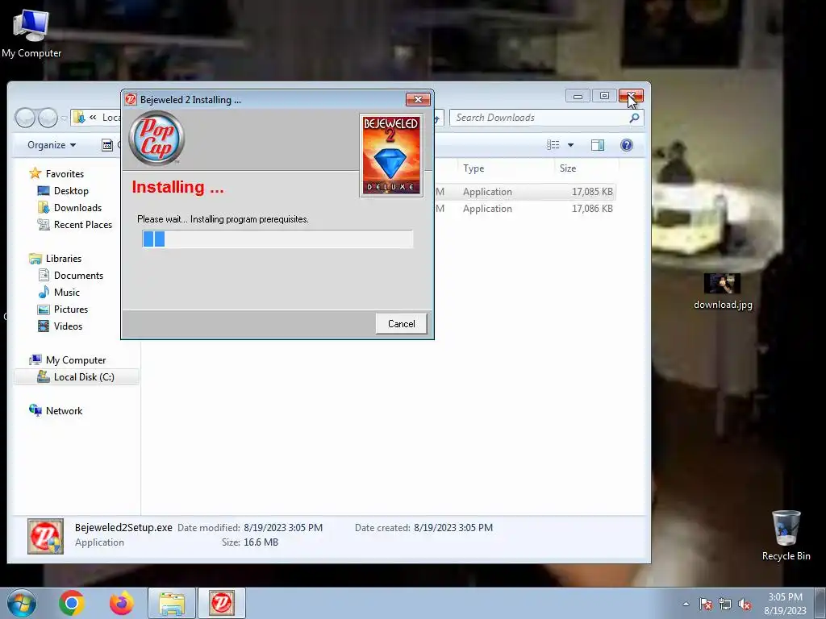Open Downloads in the navigation pane
The image size is (826, 619).
click(77, 208)
